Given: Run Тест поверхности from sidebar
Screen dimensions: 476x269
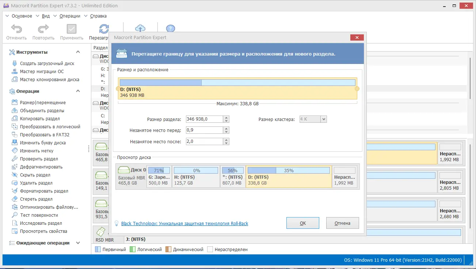Looking at the screenshot, I should pos(39,215).
